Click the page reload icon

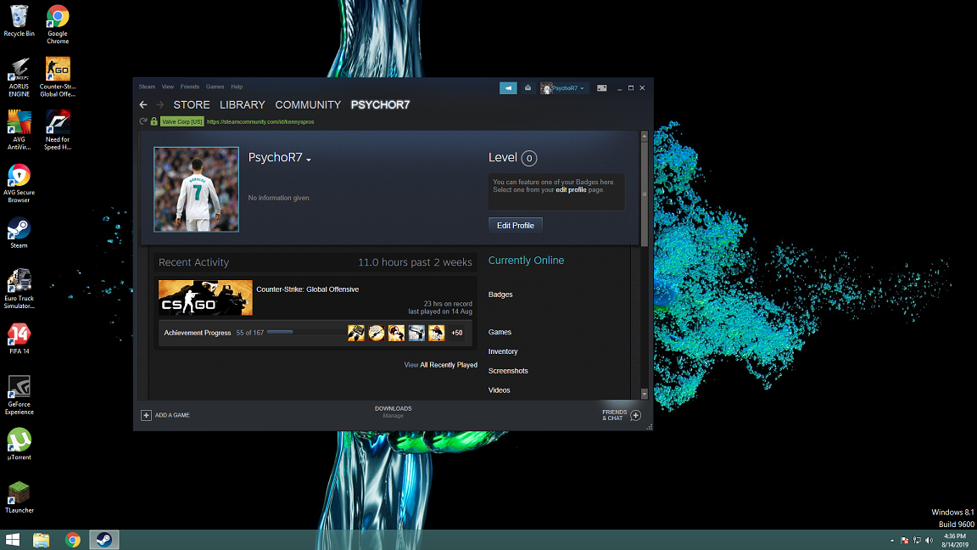tap(143, 121)
